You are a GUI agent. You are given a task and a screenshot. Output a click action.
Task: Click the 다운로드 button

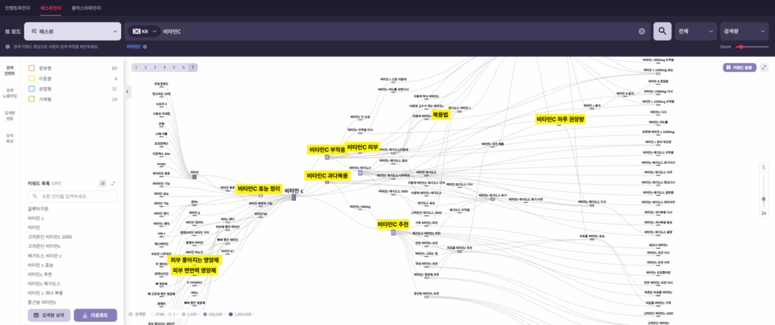(95, 314)
